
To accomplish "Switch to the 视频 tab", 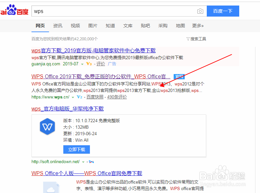I will pos(75,26).
